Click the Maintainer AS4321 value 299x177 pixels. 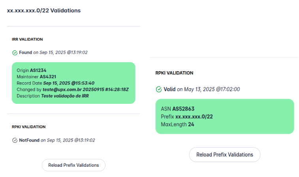(x=48, y=77)
